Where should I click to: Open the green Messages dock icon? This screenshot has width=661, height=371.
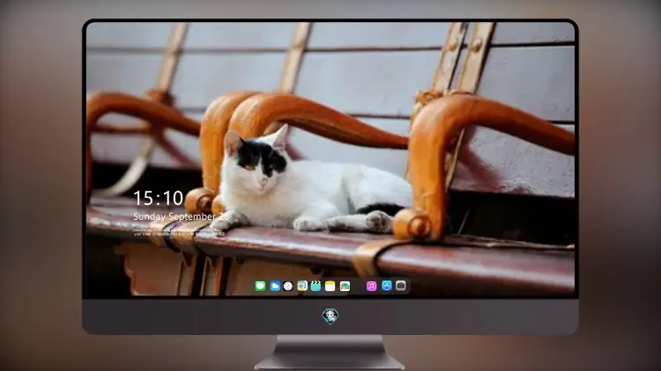pos(260,286)
